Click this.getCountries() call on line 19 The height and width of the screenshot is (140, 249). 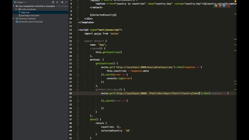coord(109,52)
